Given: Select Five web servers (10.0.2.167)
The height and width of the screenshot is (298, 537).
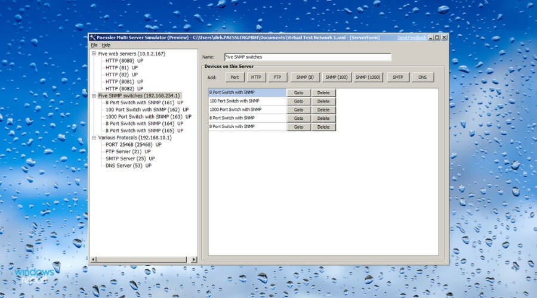Looking at the screenshot, I should click(131, 54).
